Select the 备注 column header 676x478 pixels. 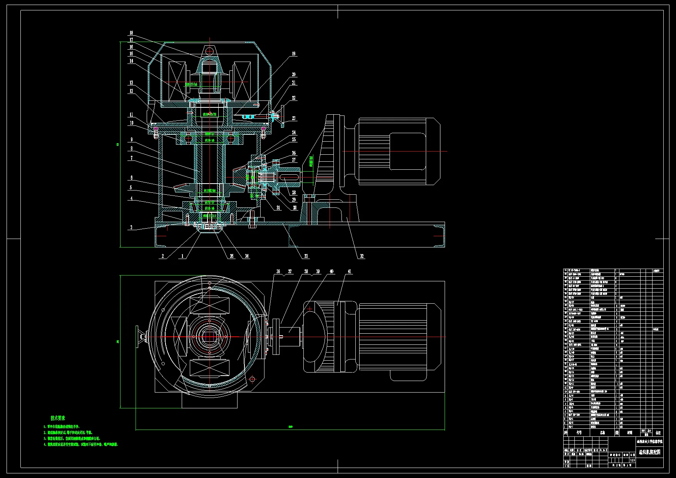[x=658, y=433]
